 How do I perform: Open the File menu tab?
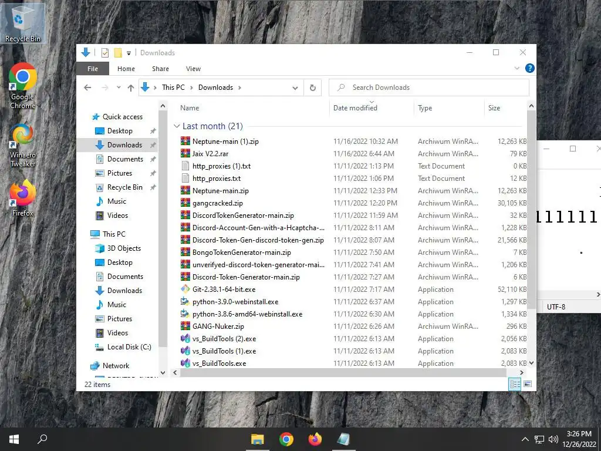tap(92, 69)
